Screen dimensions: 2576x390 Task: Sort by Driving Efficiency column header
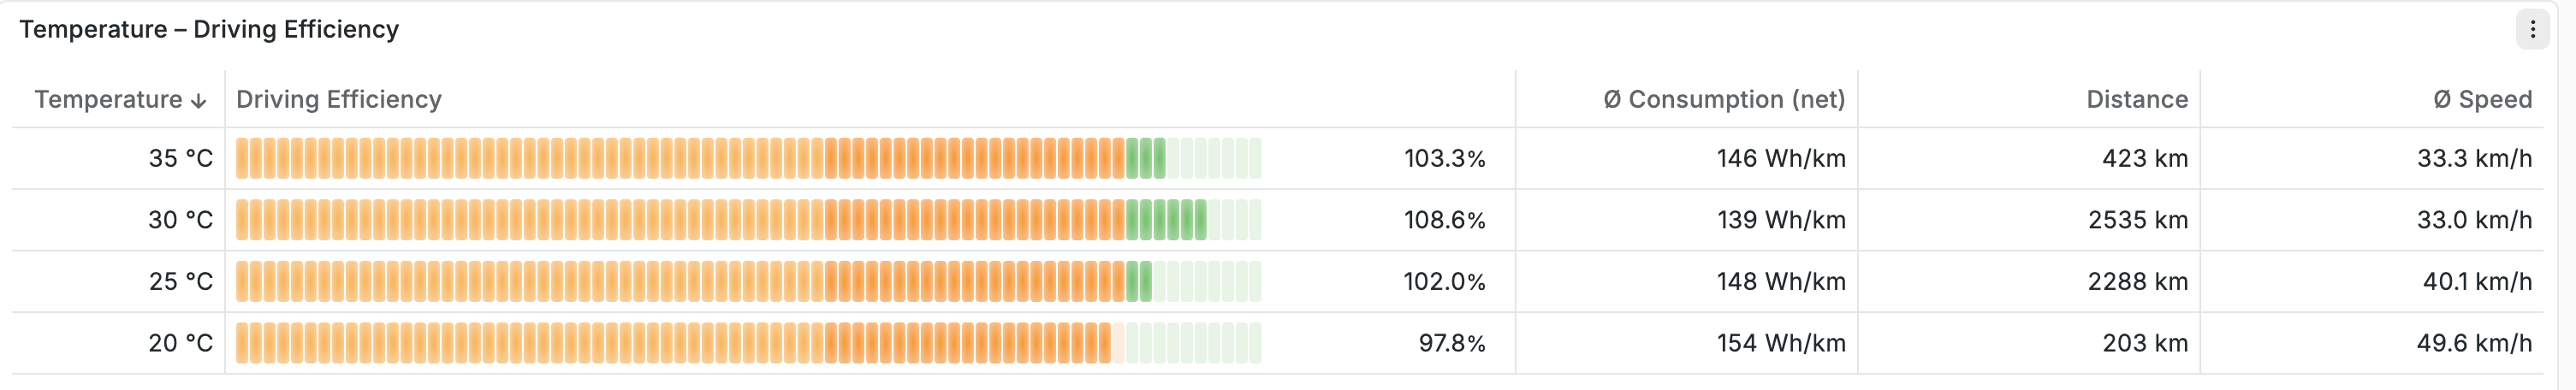339,99
